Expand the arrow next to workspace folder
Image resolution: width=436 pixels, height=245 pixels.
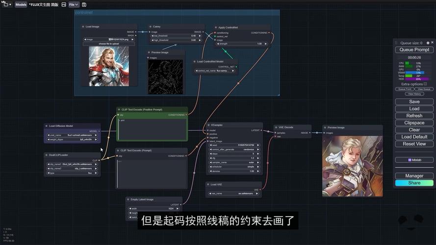(10, 5)
